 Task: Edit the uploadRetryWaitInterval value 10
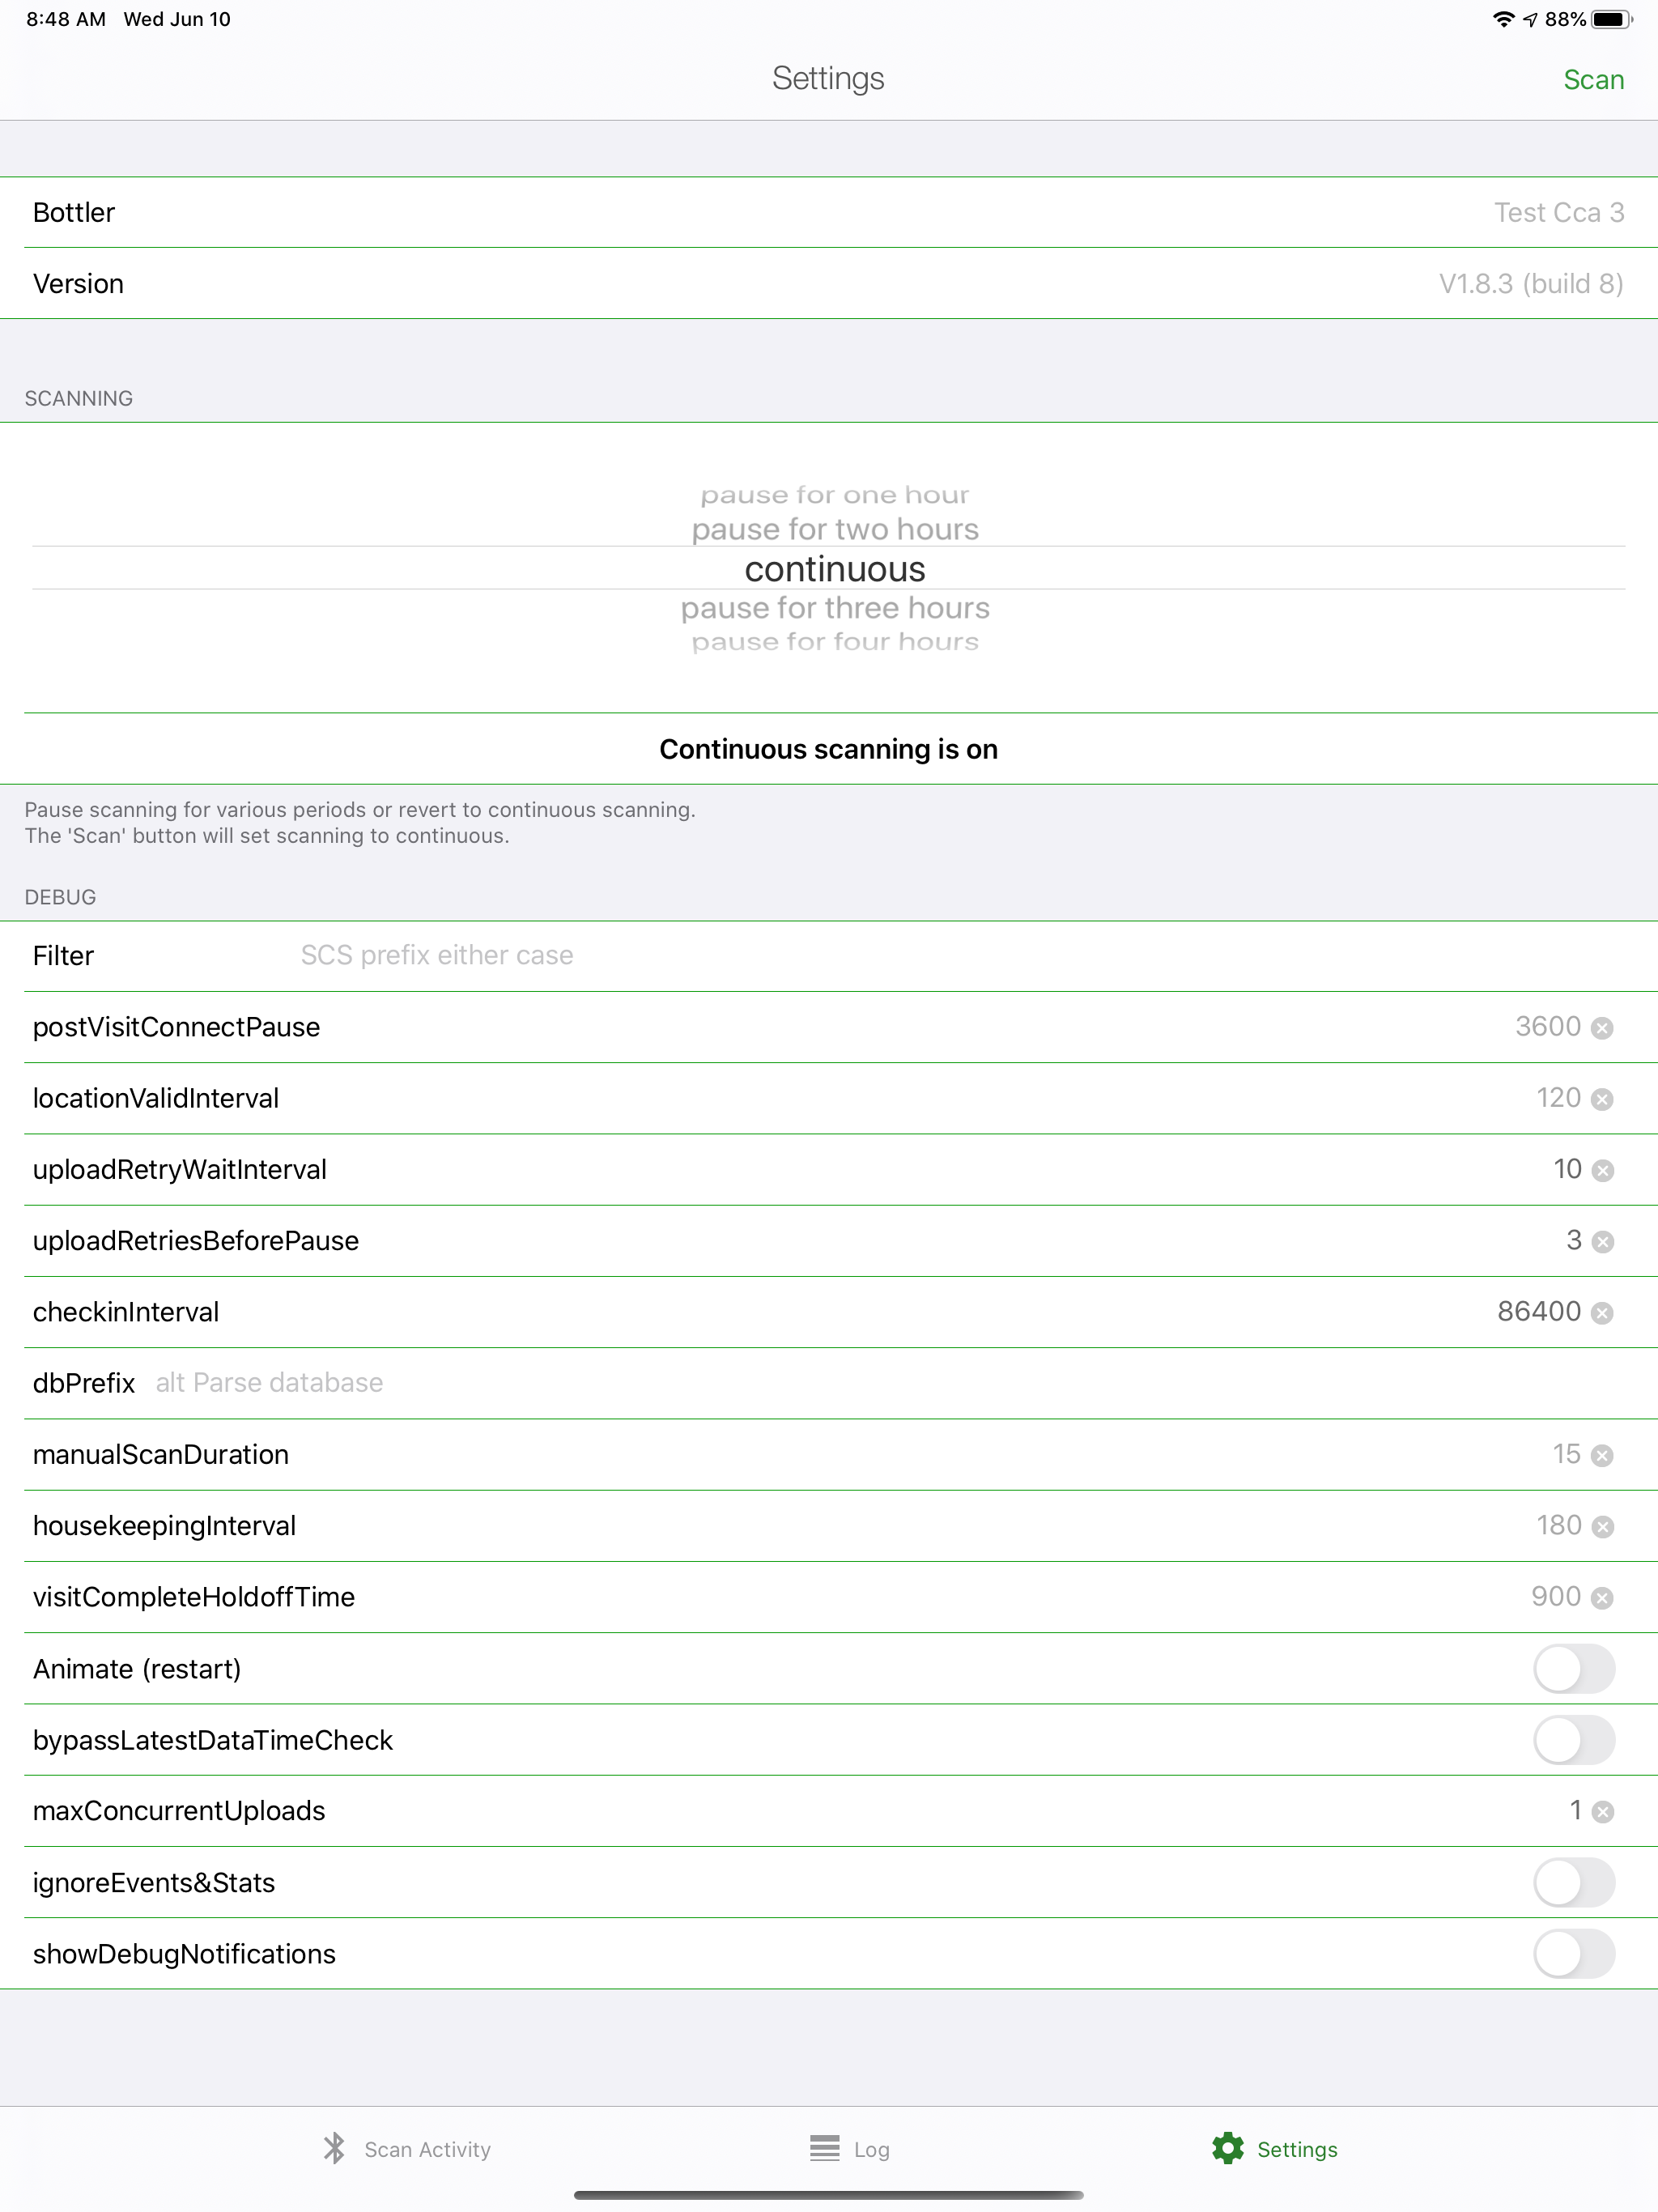tap(1567, 1169)
